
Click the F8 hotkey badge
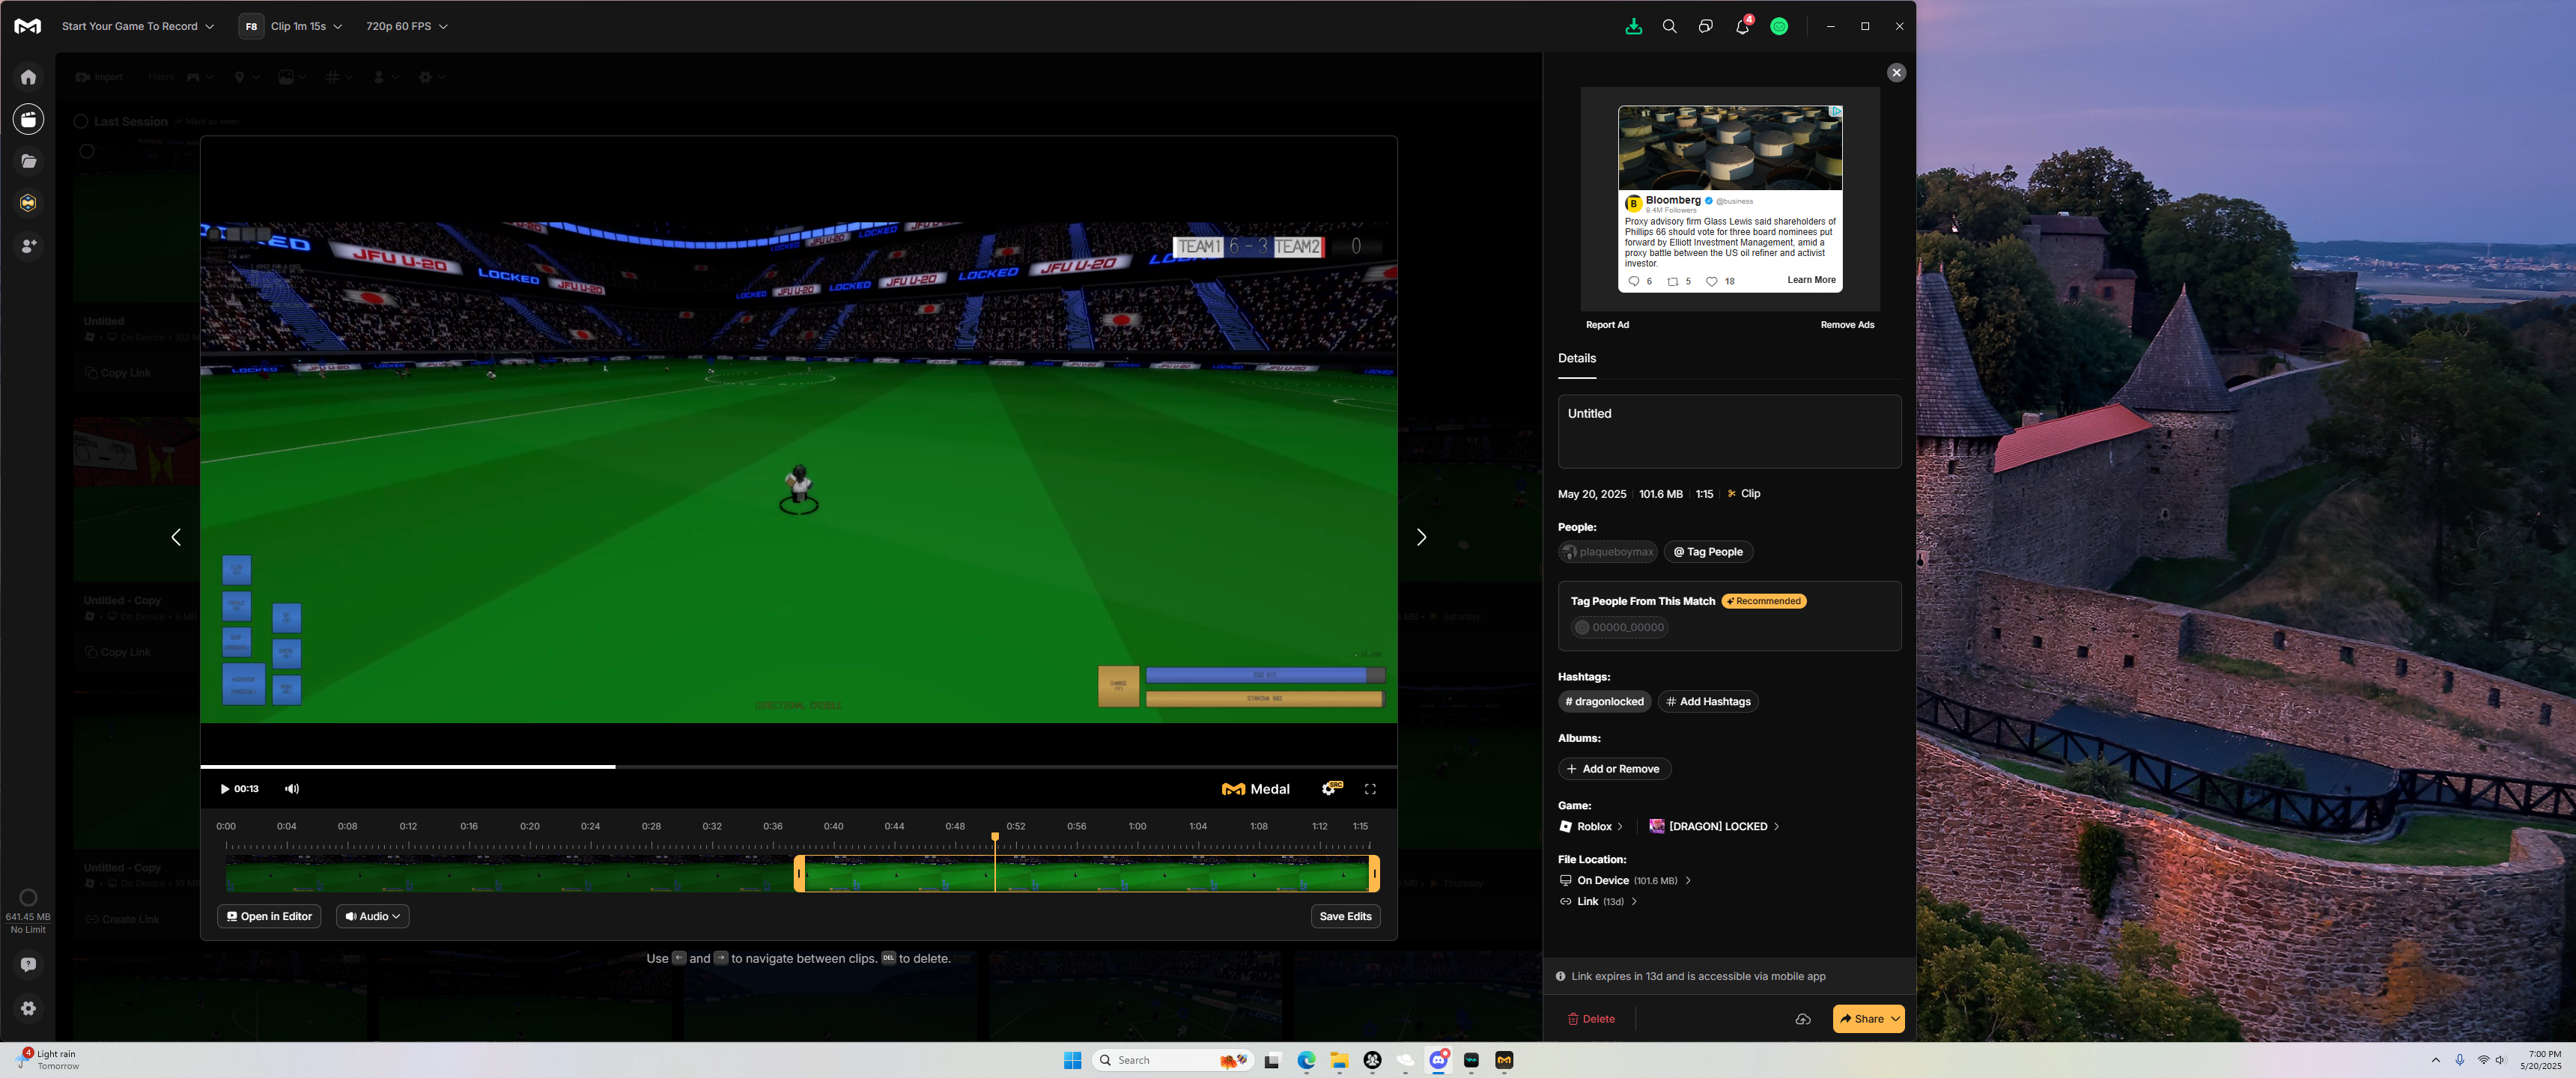251,27
